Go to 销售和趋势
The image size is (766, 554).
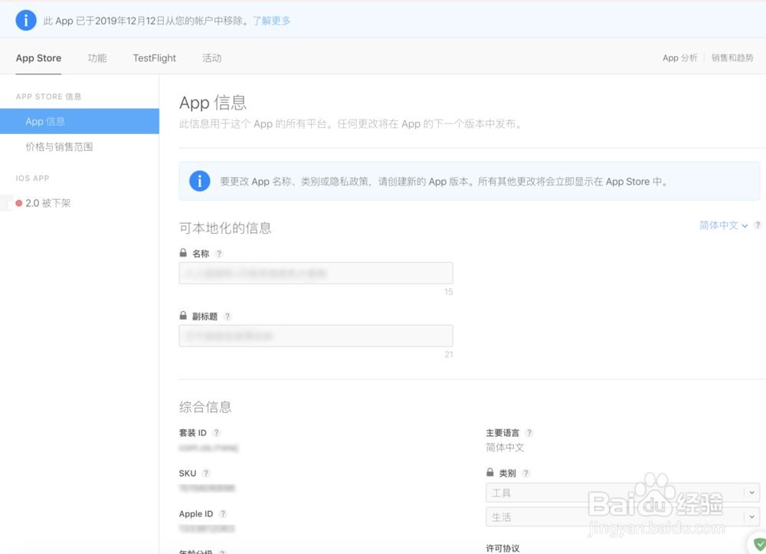(732, 57)
